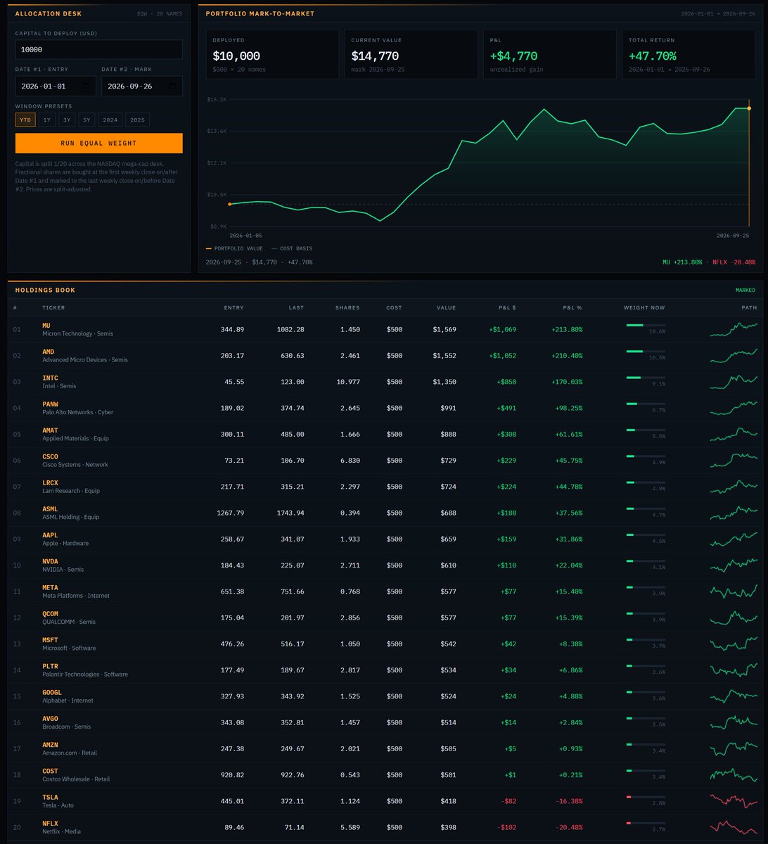The image size is (768, 844).
Task: Click QCOM P&L dollar +$77
Action: (508, 618)
